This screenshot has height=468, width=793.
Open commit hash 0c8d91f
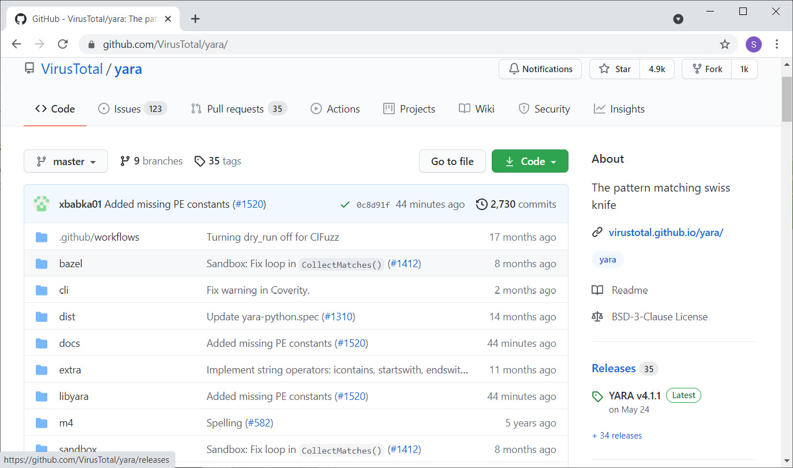pyautogui.click(x=373, y=205)
